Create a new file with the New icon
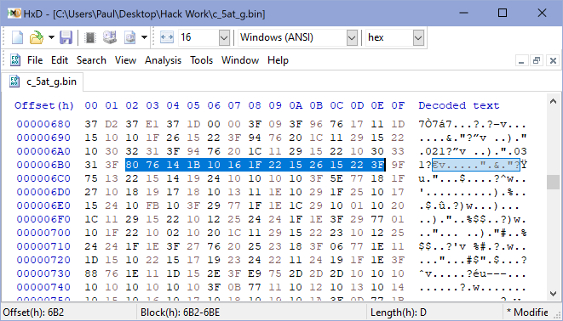The width and height of the screenshot is (563, 321). pos(17,37)
